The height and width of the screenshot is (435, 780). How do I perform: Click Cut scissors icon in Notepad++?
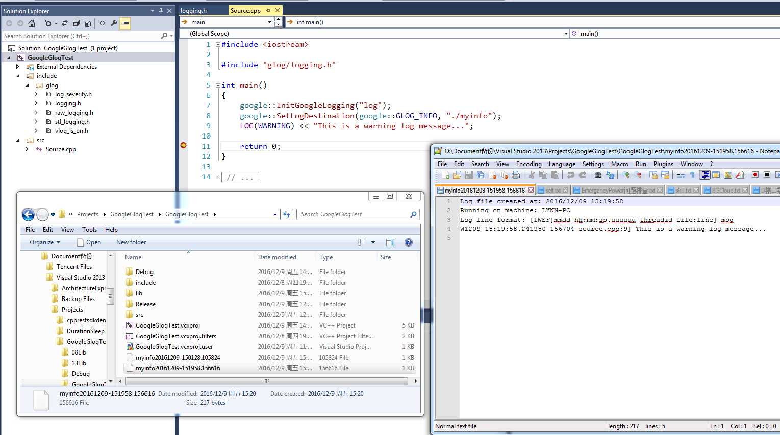coord(532,175)
